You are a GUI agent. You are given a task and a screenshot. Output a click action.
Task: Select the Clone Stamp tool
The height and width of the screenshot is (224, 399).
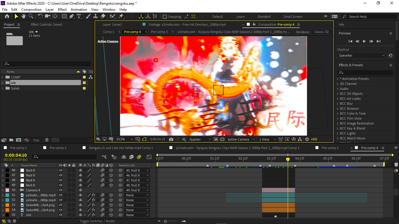coord(96,16)
